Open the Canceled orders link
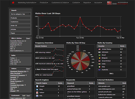The width and height of the screenshot is (135, 99). click(13, 77)
